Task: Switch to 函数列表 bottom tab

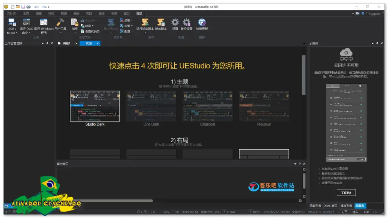Action: pos(316,206)
